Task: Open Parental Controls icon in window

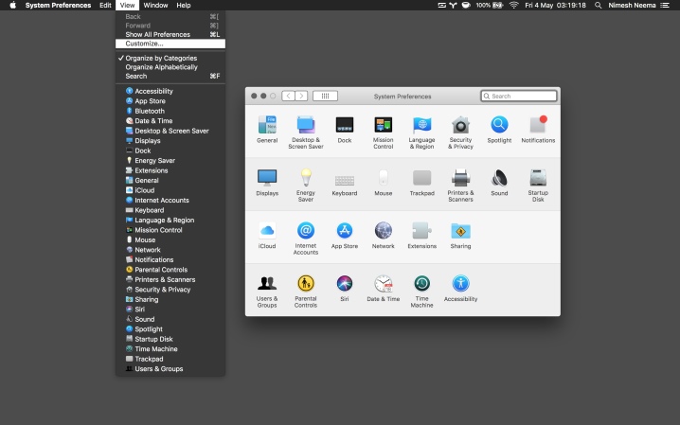Action: point(305,283)
